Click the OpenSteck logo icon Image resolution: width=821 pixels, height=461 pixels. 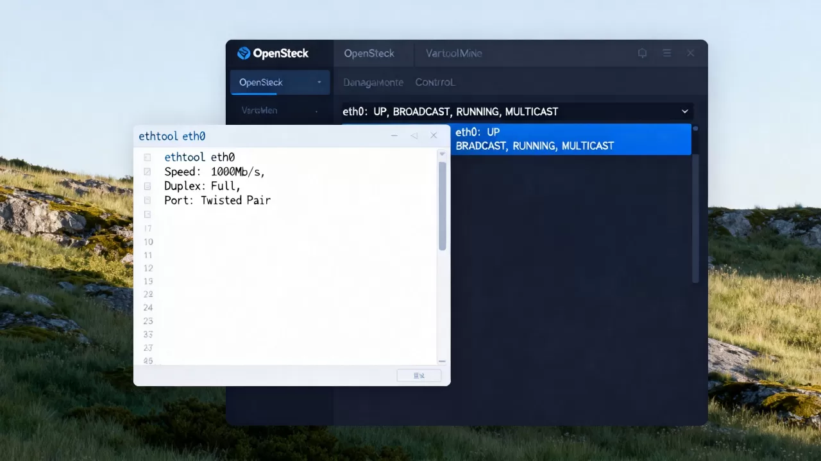244,53
